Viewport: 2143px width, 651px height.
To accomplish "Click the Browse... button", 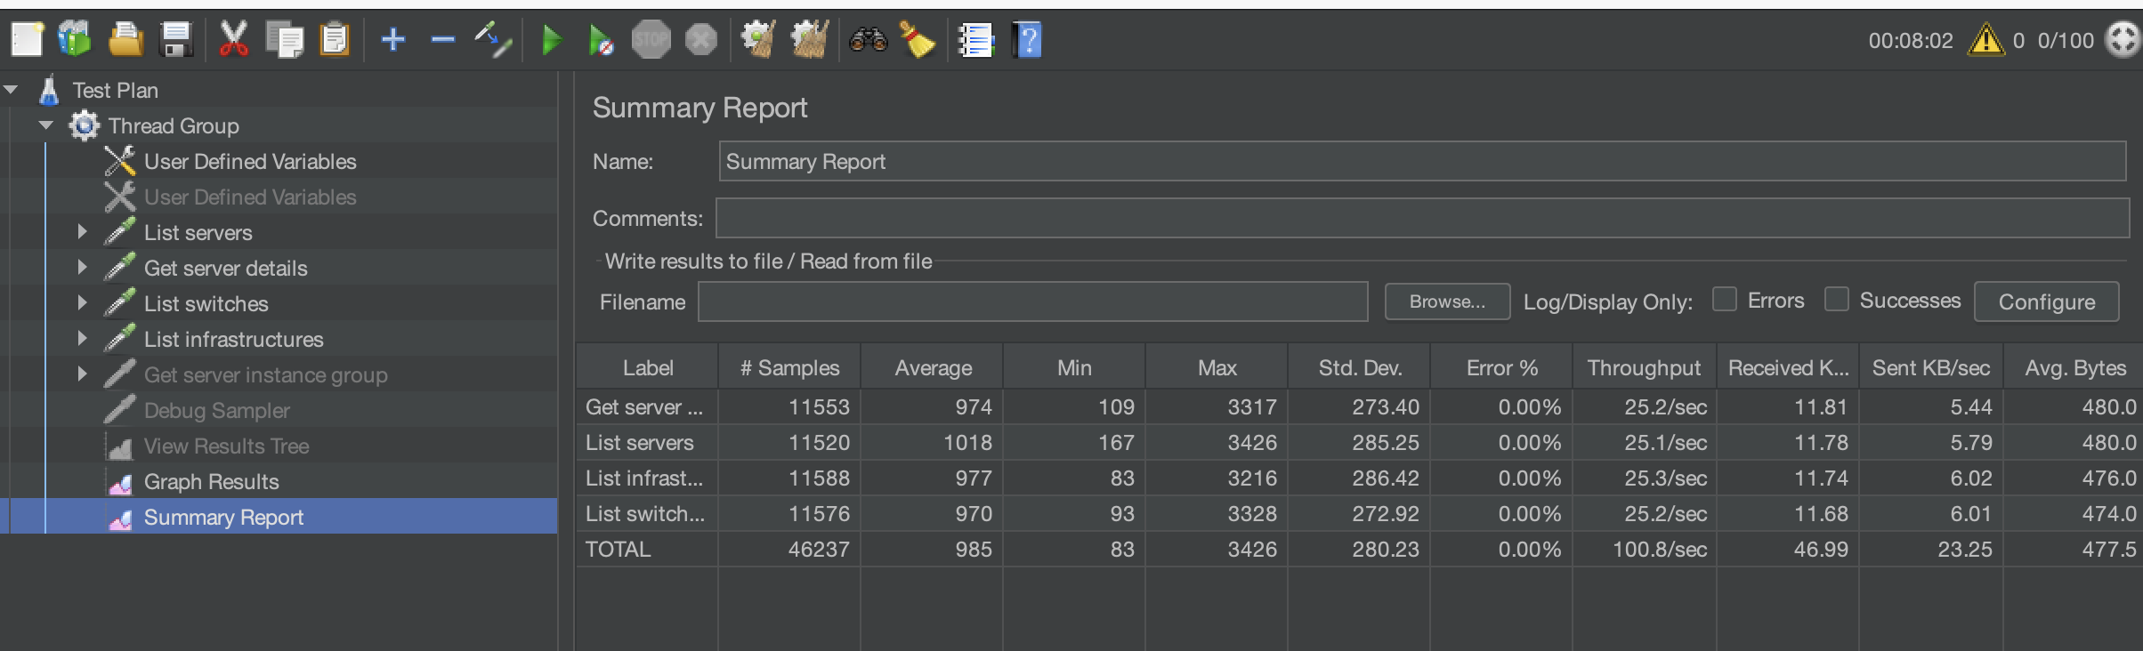I will tap(1447, 301).
